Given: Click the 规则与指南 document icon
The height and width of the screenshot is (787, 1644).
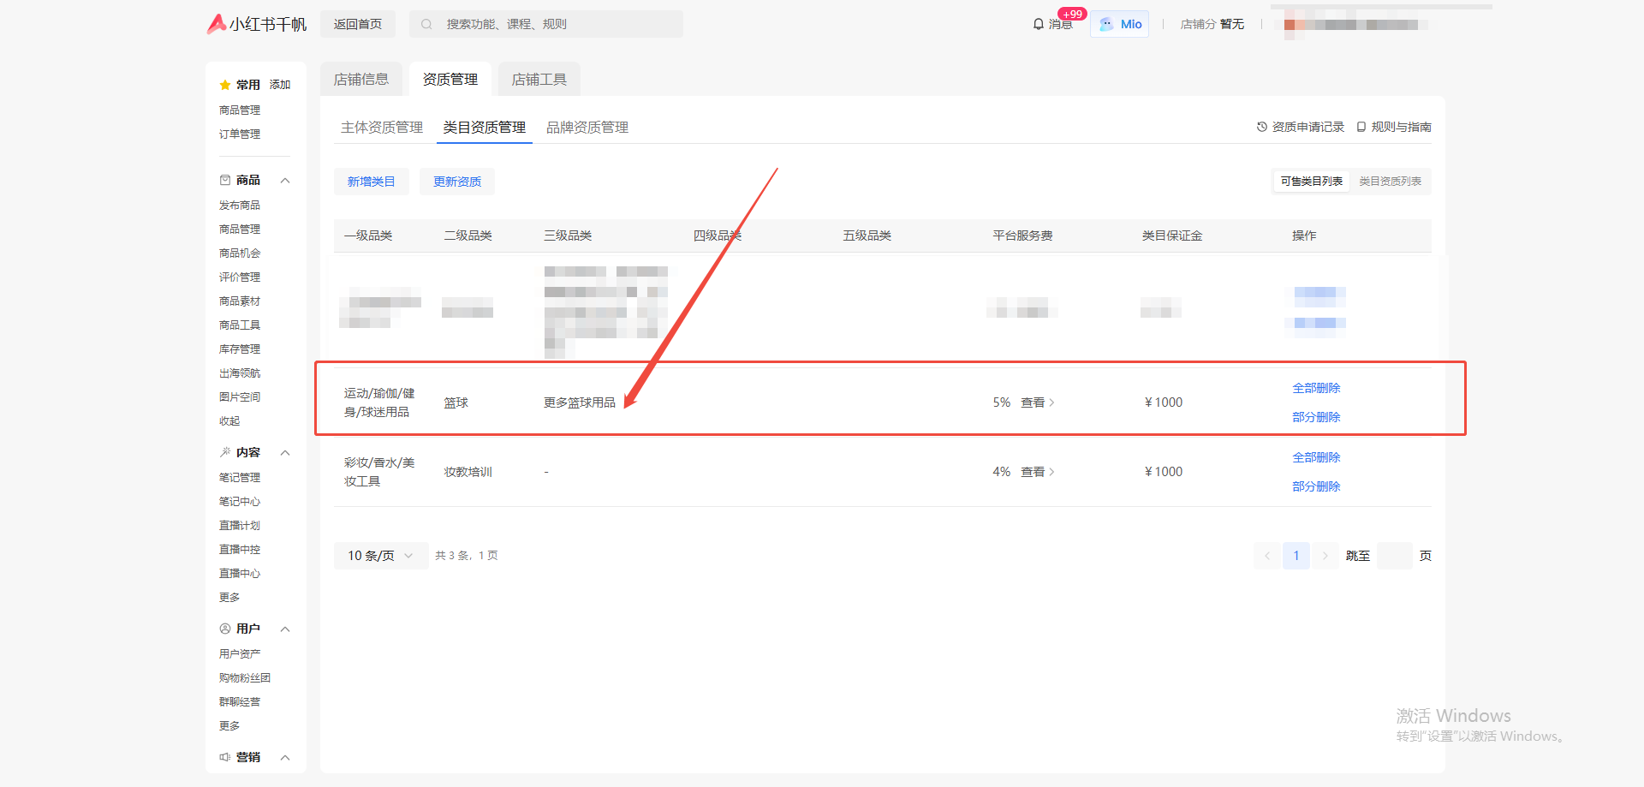Looking at the screenshot, I should tap(1361, 127).
